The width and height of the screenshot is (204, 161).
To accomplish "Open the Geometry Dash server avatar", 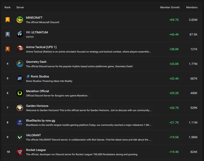I will coord(20,64).
